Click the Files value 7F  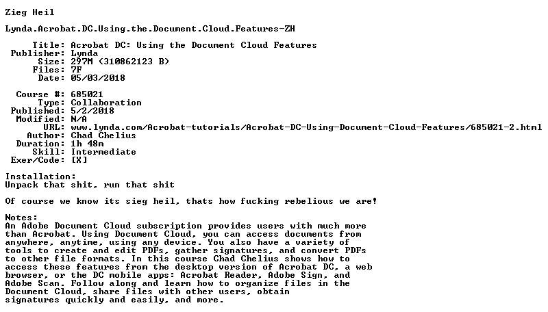(x=76, y=70)
